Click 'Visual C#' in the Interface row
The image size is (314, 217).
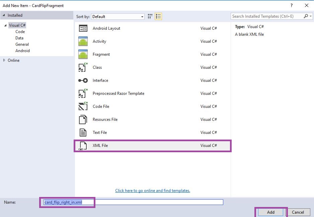point(209,80)
